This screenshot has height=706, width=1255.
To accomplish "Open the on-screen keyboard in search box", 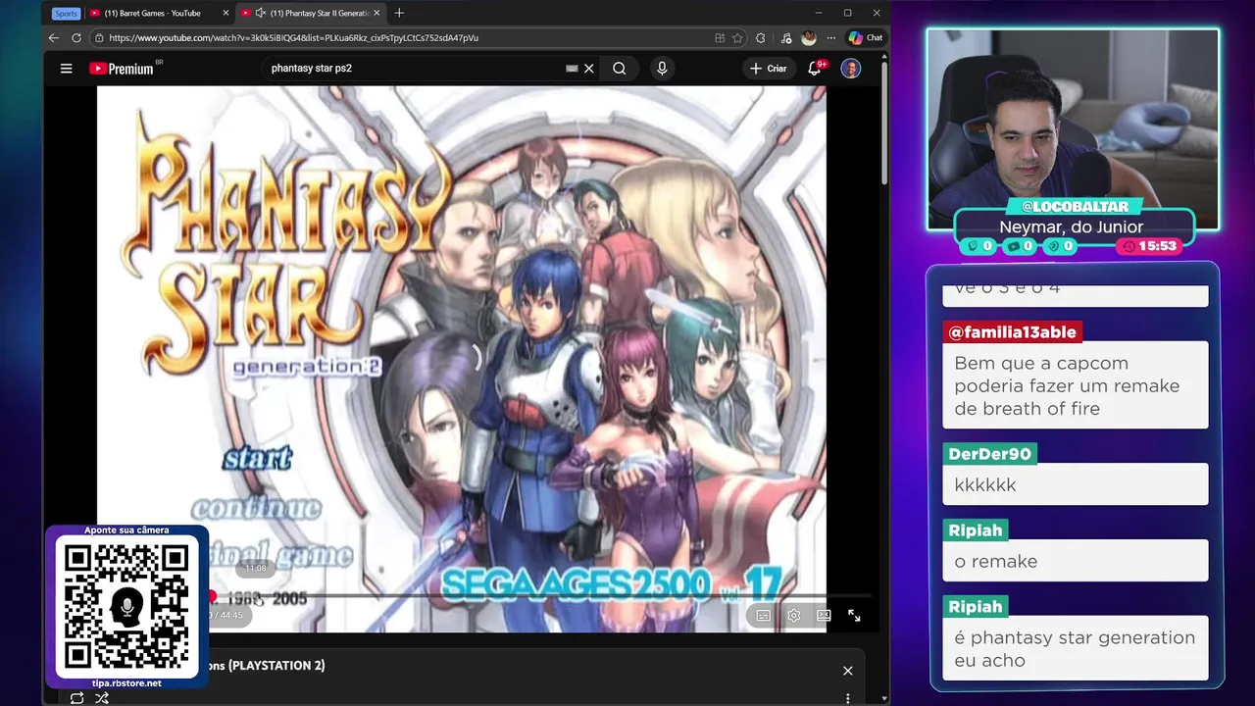I will pyautogui.click(x=572, y=69).
